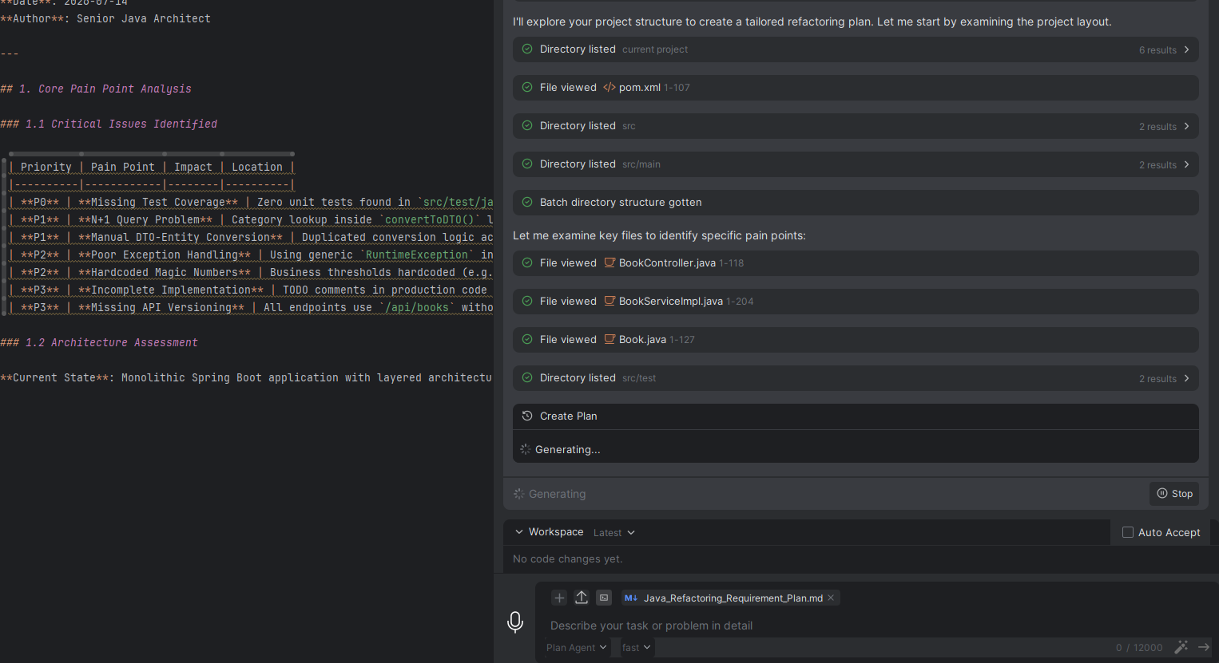Open the Create Plan step
The image size is (1219, 663).
click(x=856, y=416)
